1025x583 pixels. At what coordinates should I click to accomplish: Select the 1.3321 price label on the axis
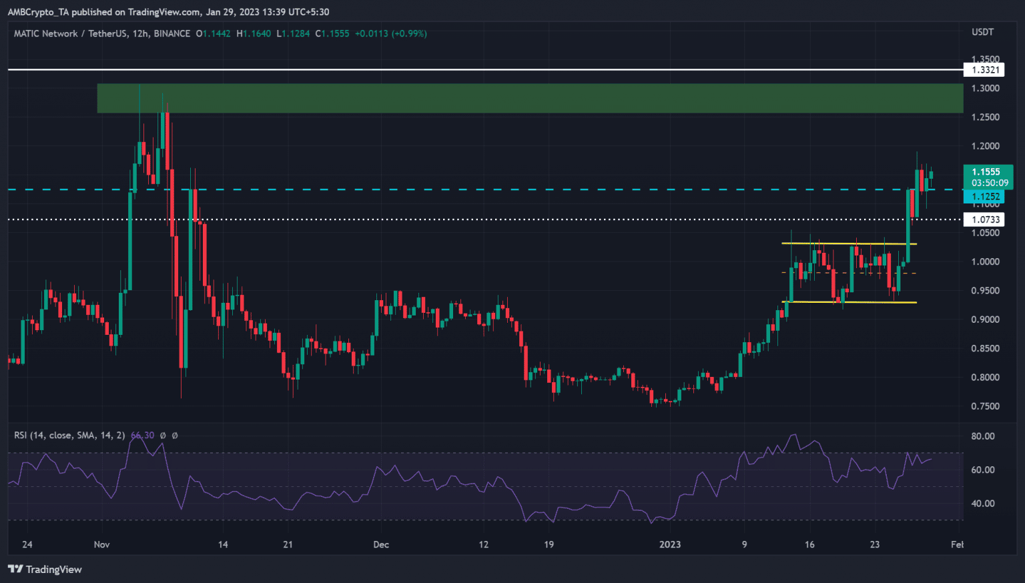pyautogui.click(x=985, y=69)
